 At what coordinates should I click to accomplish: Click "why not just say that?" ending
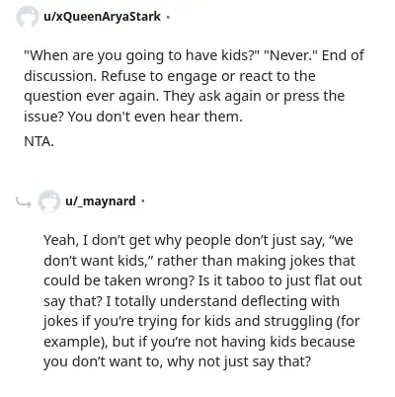(x=239, y=362)
